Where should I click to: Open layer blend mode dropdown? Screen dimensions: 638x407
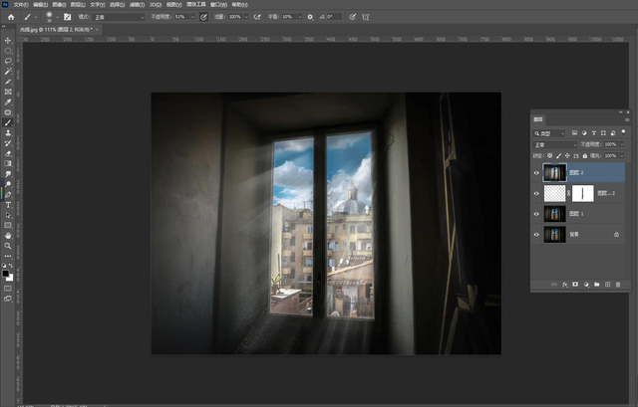555,144
